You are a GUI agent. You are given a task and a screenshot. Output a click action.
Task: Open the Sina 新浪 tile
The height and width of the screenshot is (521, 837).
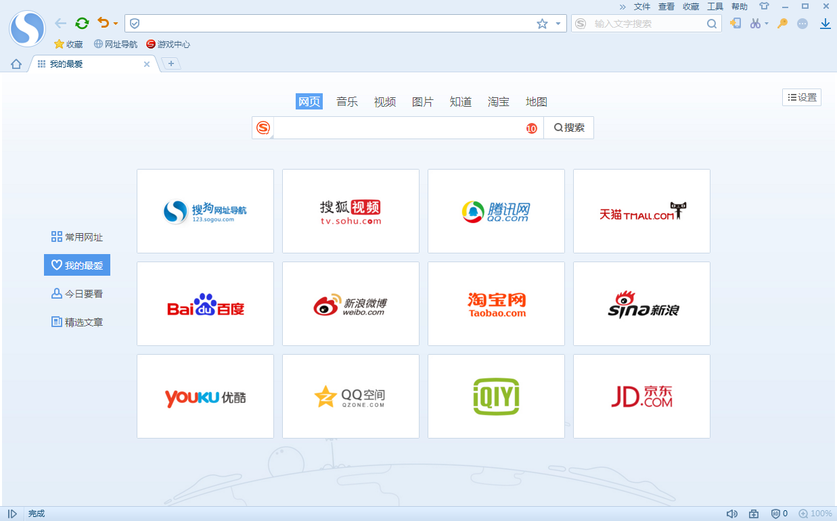coord(641,303)
